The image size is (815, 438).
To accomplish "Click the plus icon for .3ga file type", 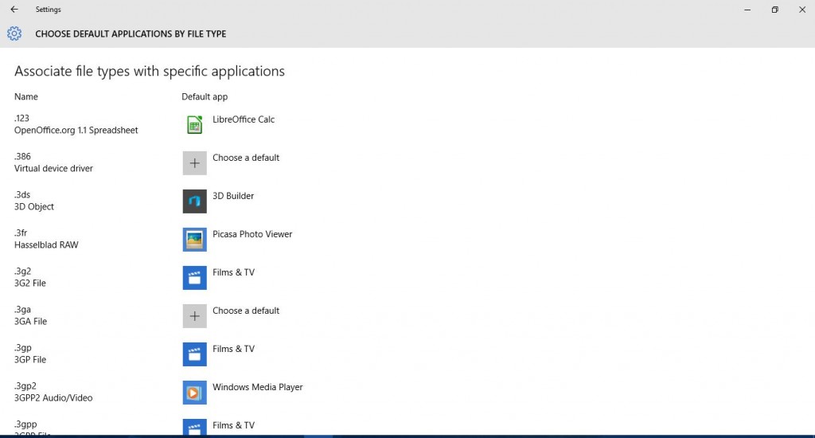I will [194, 316].
